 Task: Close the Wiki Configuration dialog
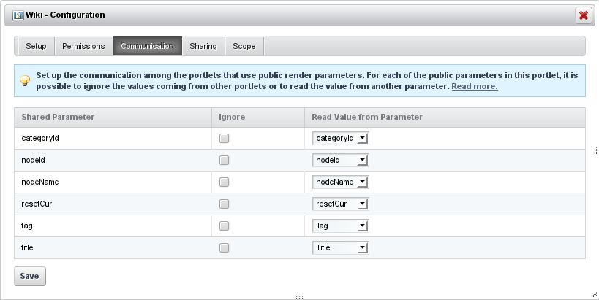pos(584,15)
